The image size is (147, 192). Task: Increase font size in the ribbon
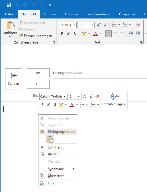click(x=99, y=25)
